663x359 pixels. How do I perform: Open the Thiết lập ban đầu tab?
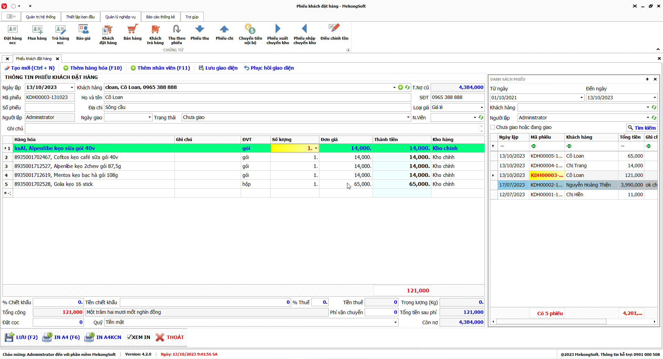click(x=80, y=17)
